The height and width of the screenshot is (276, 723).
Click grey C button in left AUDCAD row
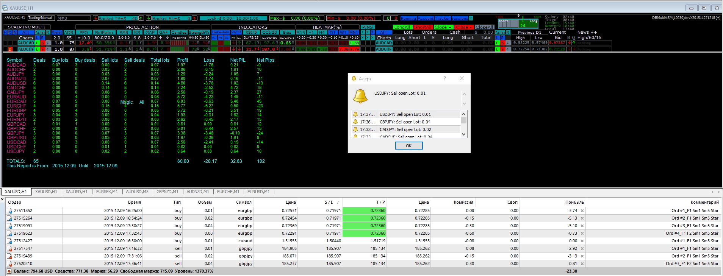(48, 43)
